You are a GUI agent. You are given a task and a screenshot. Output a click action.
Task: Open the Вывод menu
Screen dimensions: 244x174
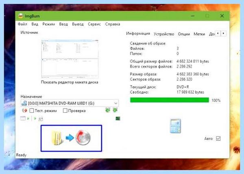(x=78, y=24)
